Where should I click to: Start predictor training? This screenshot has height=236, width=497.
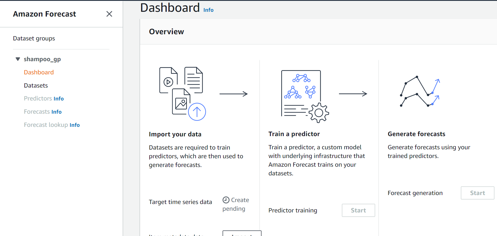pos(358,210)
